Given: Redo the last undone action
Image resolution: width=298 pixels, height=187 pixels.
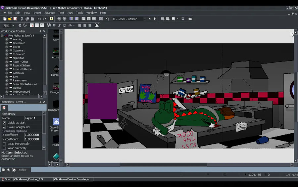Looking at the screenshot, I should pyautogui.click(x=44, y=19).
